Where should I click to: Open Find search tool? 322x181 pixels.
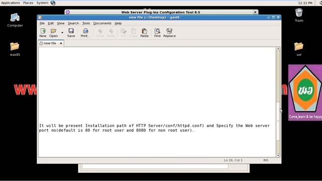[x=157, y=33]
